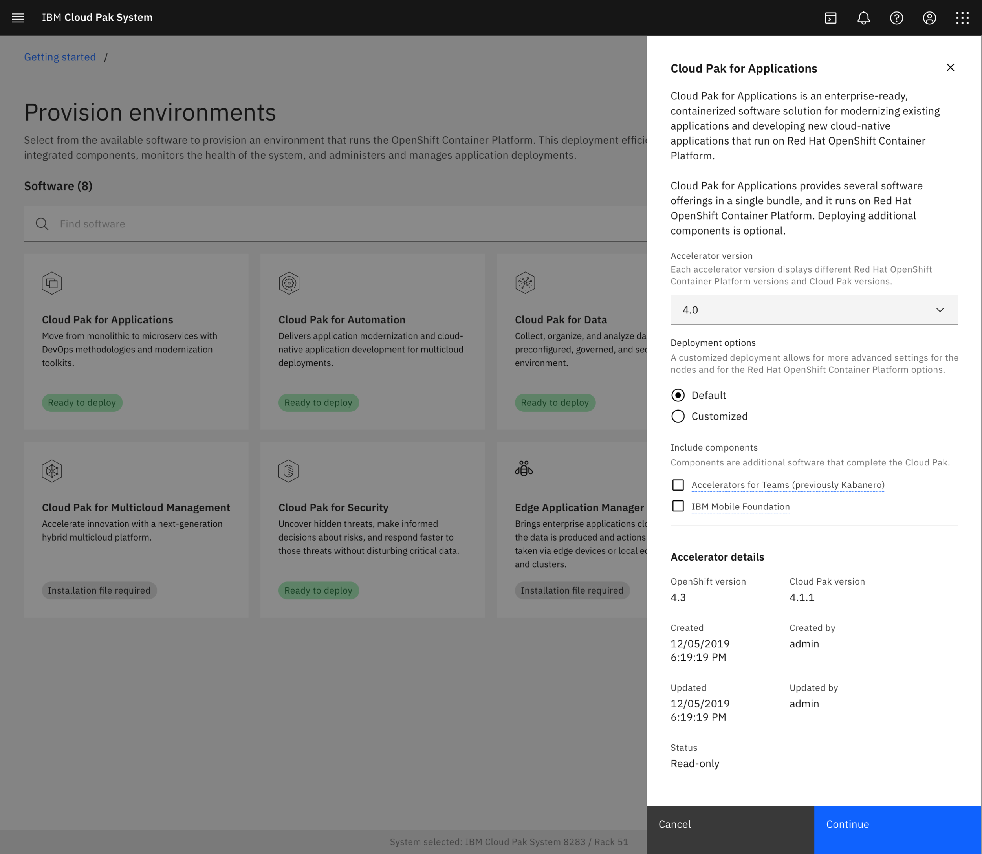
Task: Select the Customized deployment option
Action: [678, 416]
